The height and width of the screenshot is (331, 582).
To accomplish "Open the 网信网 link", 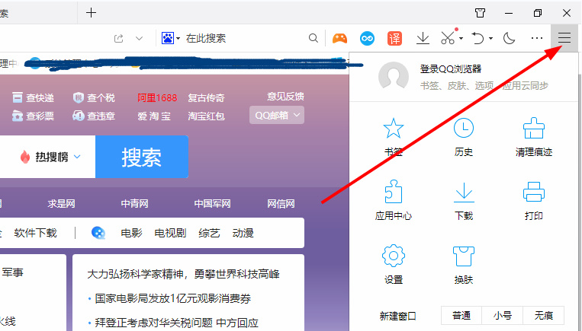I will (x=281, y=204).
